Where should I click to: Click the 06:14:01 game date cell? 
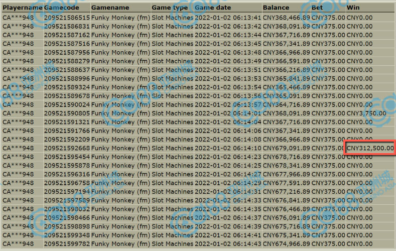click(228, 113)
